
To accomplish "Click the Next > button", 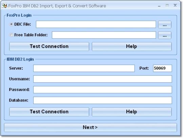I will tap(90, 127).
